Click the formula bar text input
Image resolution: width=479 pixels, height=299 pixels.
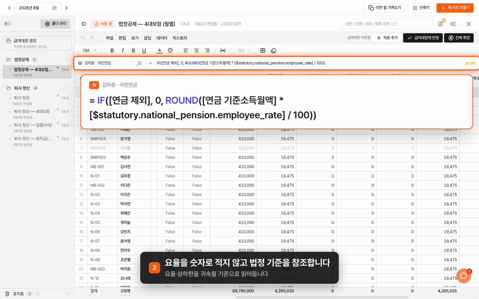point(308,63)
